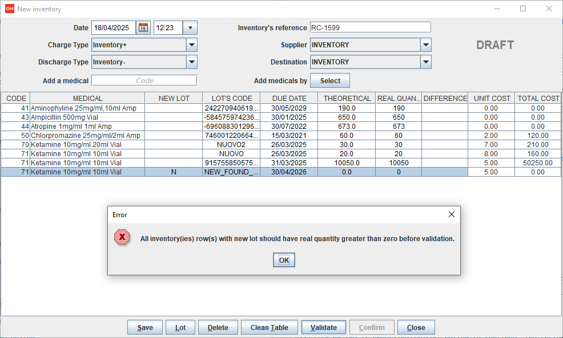Sort by the DUE DATE column header
The height and width of the screenshot is (338, 563).
pyautogui.click(x=289, y=98)
